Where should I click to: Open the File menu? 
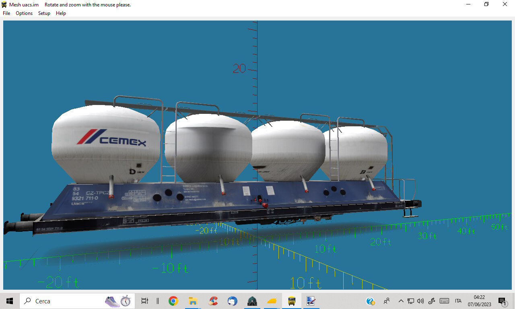(6, 13)
